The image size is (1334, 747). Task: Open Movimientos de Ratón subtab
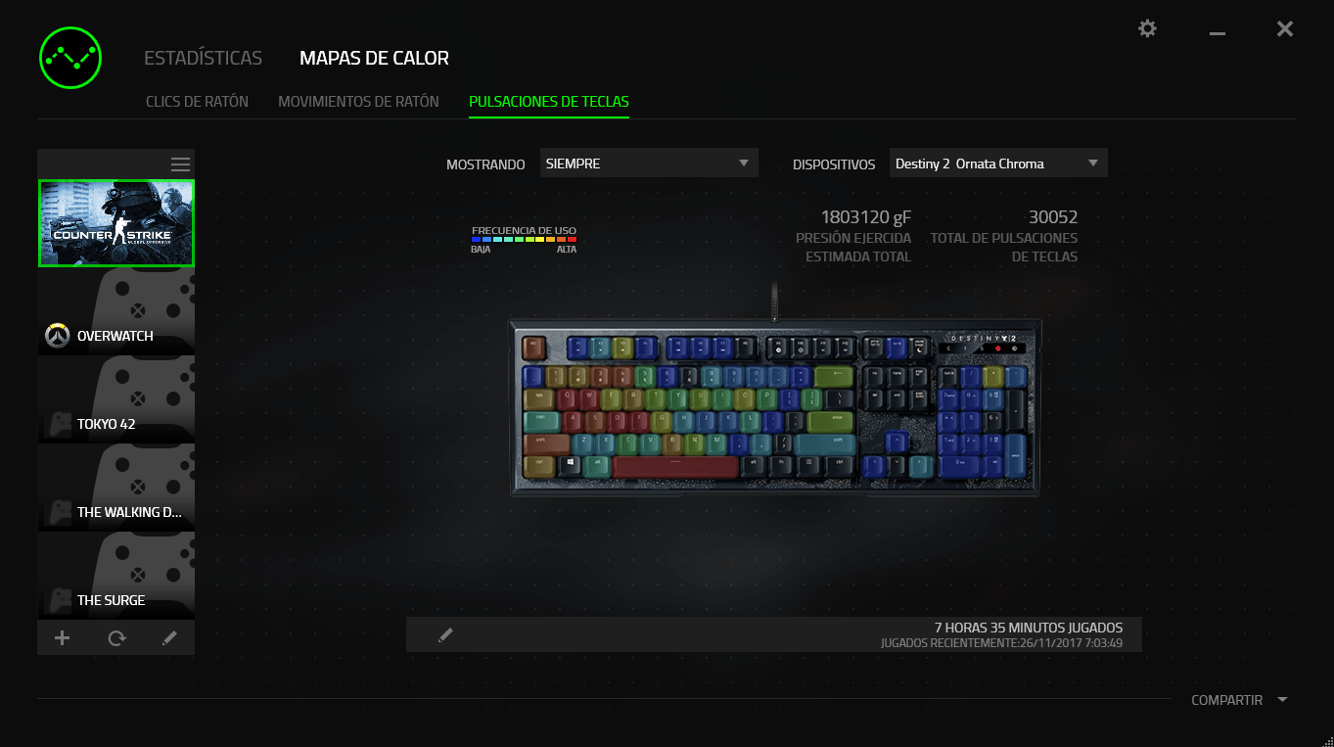pyautogui.click(x=358, y=101)
